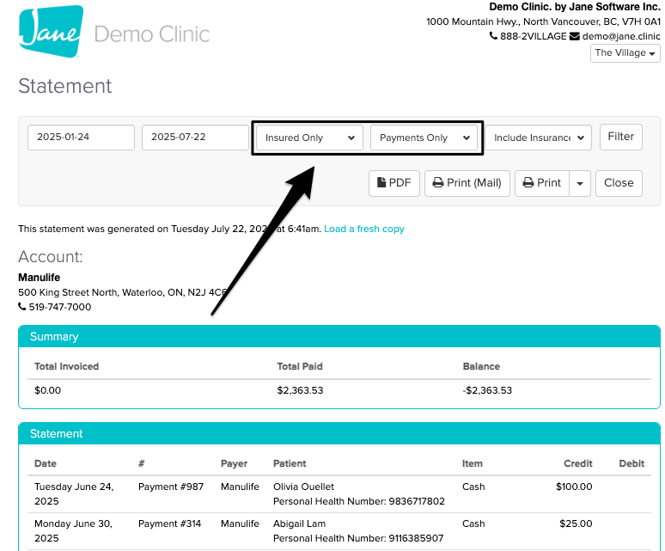Close the statement with the Close button
The height and width of the screenshot is (551, 665).
(619, 183)
